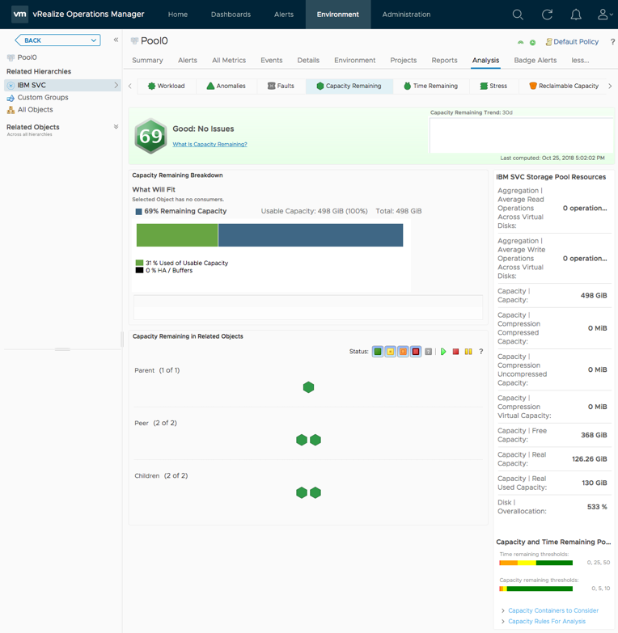Select the Stress badge tab
Image resolution: width=618 pixels, height=633 pixels.
point(493,86)
